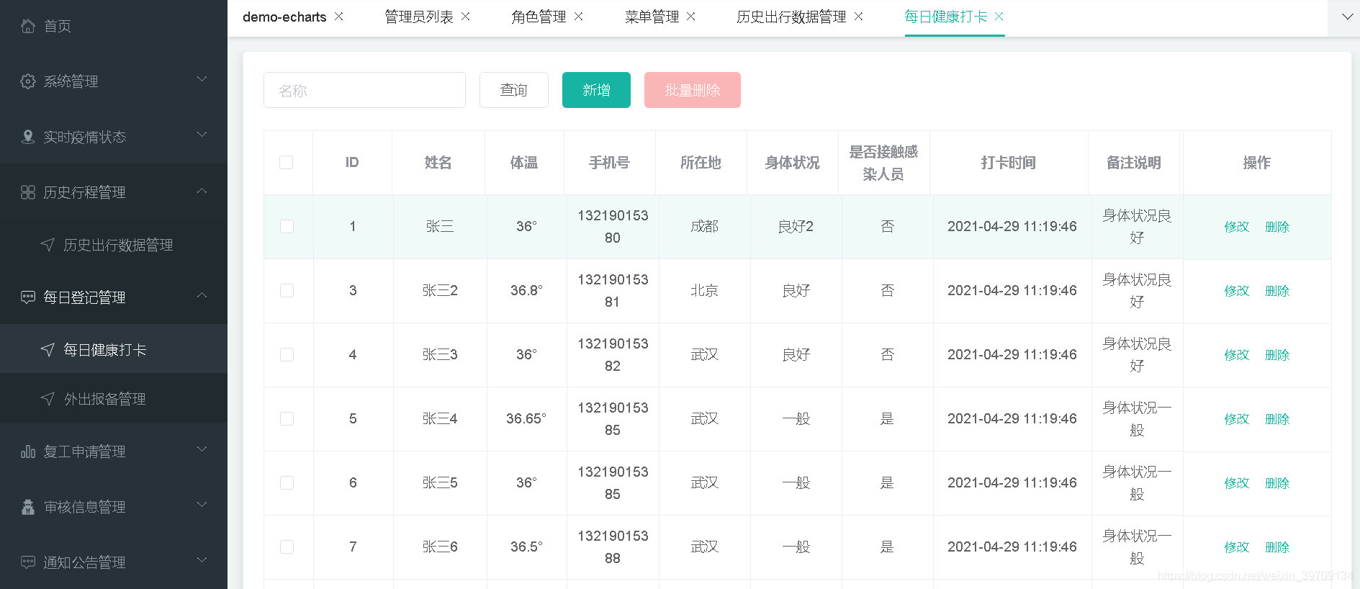The width and height of the screenshot is (1360, 589).
Task: Click the 新增 add button
Action: pos(596,90)
